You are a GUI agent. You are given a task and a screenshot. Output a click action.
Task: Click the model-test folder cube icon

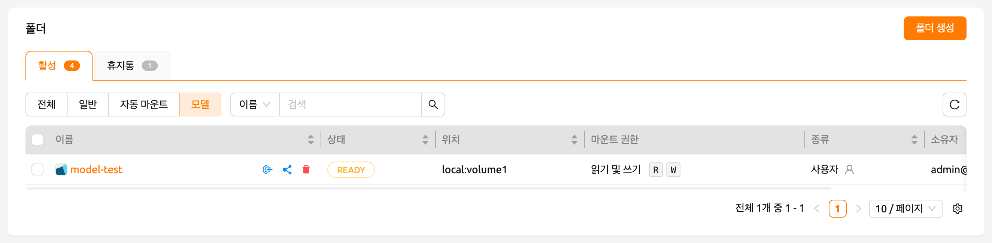click(61, 169)
